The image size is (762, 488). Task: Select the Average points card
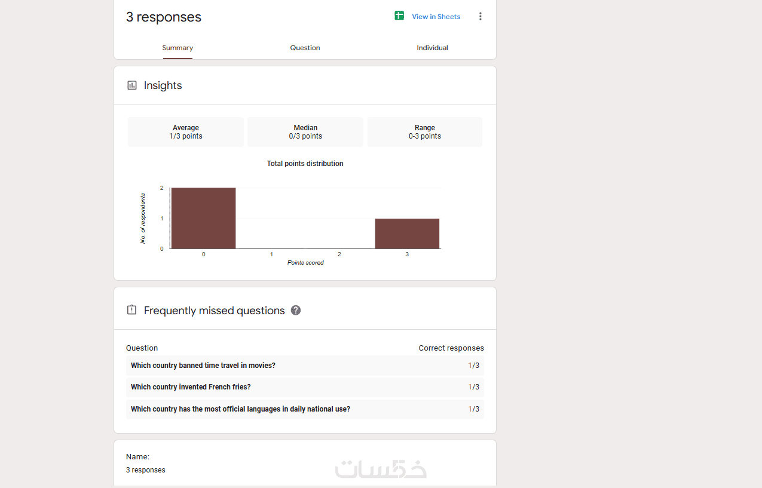click(186, 132)
